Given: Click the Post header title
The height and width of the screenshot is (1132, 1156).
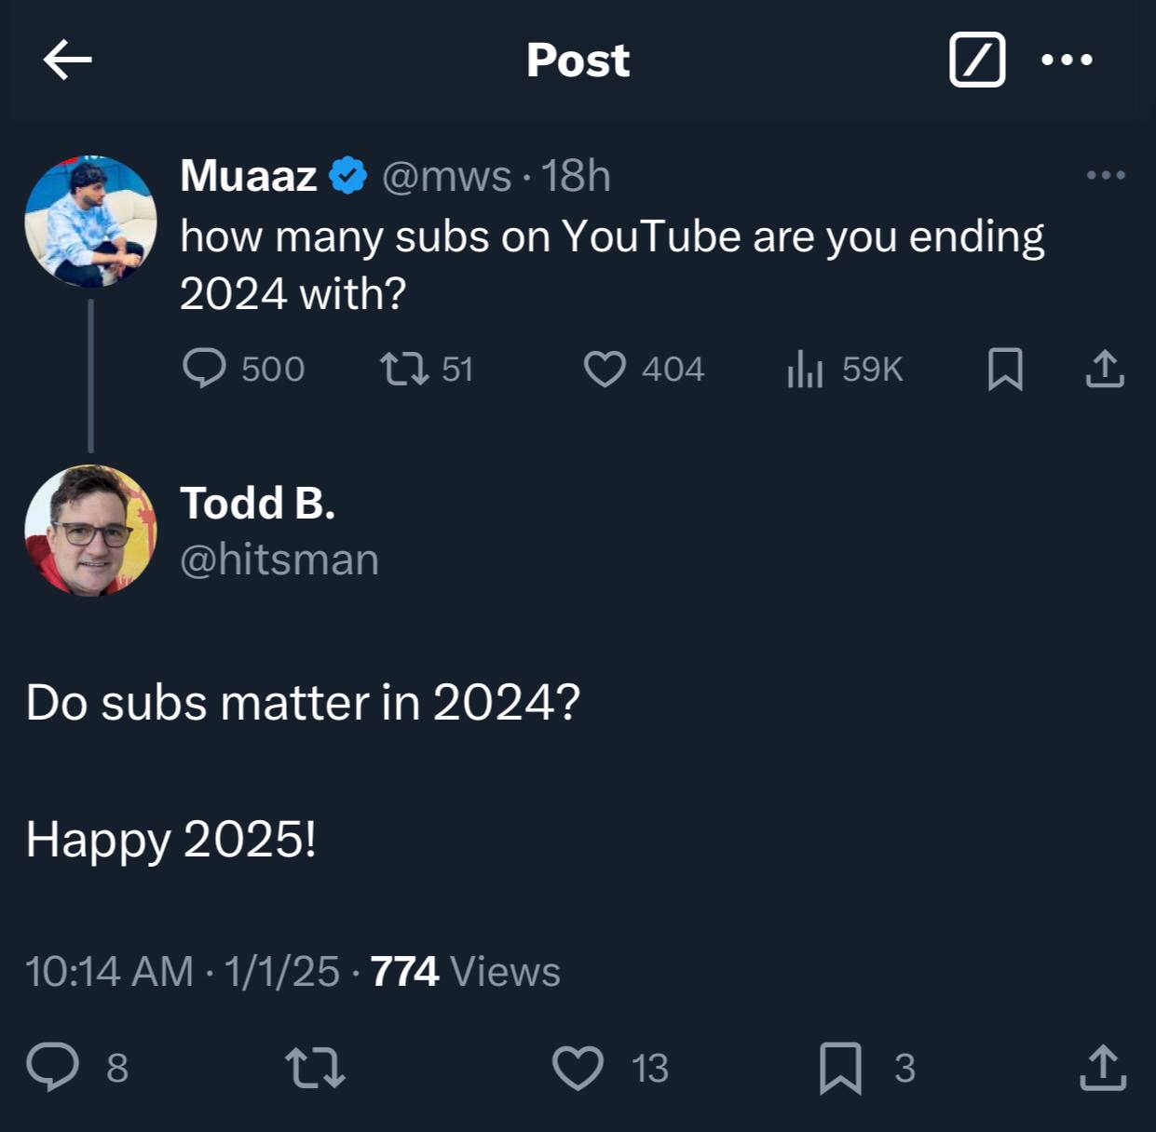Looking at the screenshot, I should pyautogui.click(x=578, y=60).
